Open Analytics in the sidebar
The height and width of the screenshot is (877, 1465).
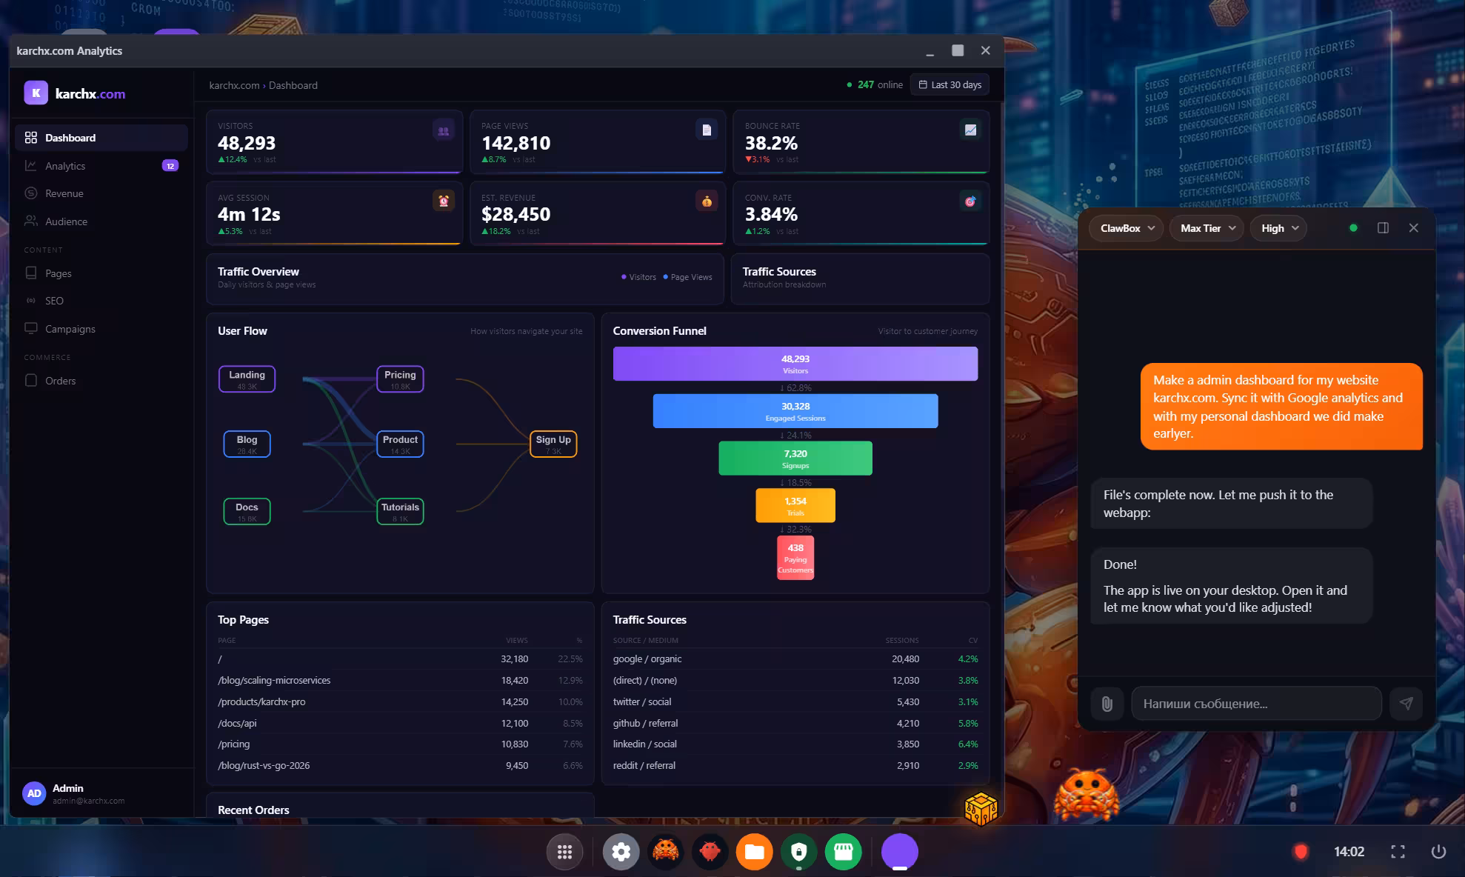(101, 166)
